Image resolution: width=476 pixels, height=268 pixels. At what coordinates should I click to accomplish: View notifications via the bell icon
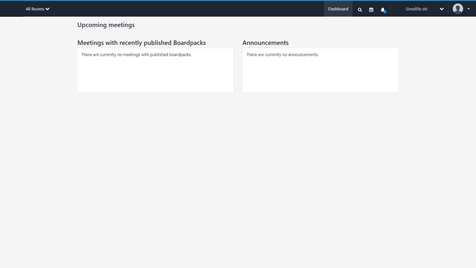tap(383, 10)
